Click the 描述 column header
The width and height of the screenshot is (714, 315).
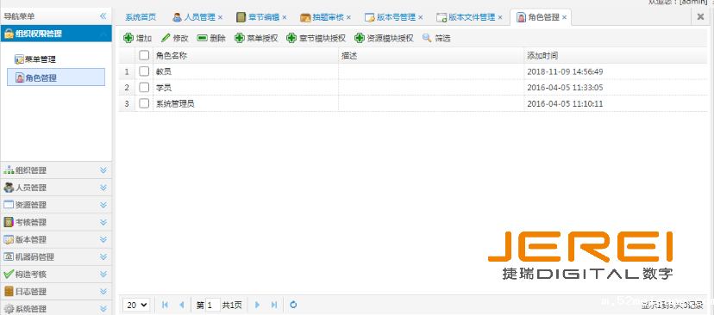pos(431,55)
